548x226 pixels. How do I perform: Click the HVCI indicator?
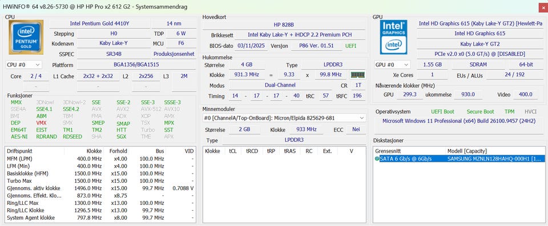click(x=530, y=112)
